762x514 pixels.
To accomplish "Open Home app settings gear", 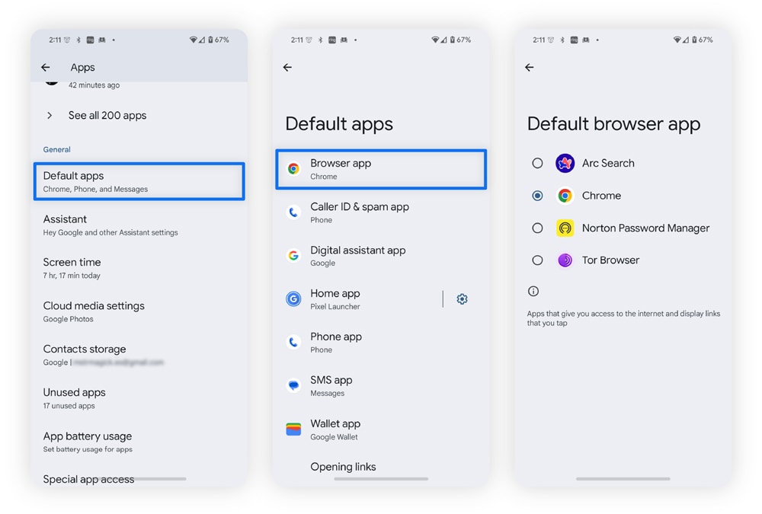I will (x=463, y=299).
